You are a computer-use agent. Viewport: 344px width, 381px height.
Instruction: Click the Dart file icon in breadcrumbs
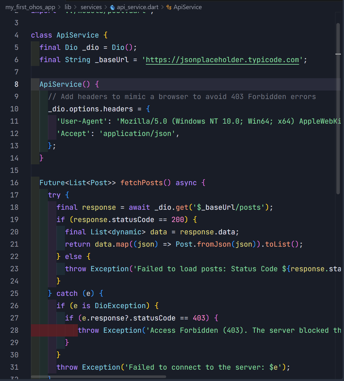pos(113,7)
